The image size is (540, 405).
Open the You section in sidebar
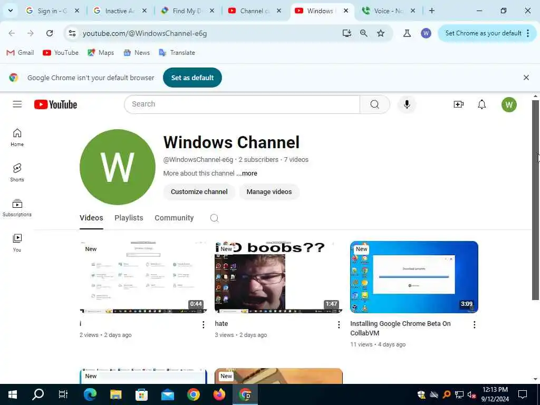(17, 243)
